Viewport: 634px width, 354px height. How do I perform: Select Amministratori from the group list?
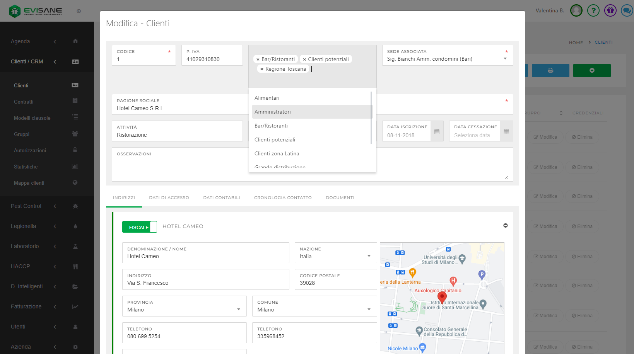click(272, 112)
